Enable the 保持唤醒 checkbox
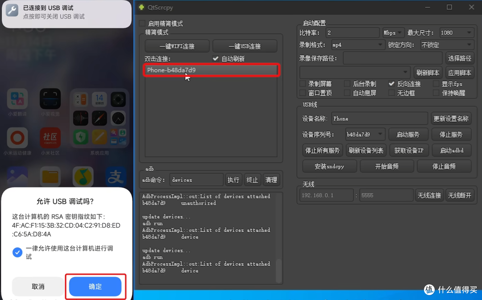This screenshot has width=482, height=300. point(436,93)
